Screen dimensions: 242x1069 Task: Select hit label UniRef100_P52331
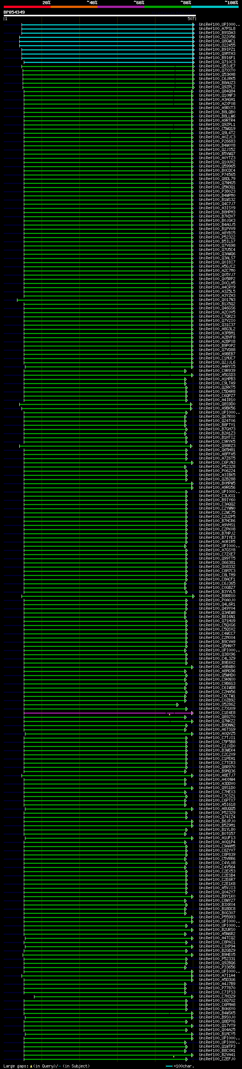point(217,959)
